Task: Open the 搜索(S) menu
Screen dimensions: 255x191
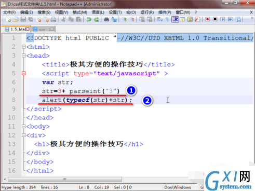Action: [44, 12]
